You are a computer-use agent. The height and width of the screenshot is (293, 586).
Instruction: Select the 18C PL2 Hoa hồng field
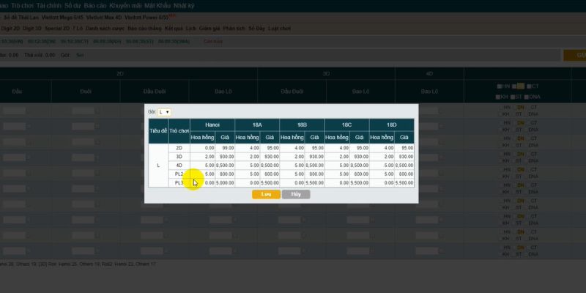coord(336,174)
